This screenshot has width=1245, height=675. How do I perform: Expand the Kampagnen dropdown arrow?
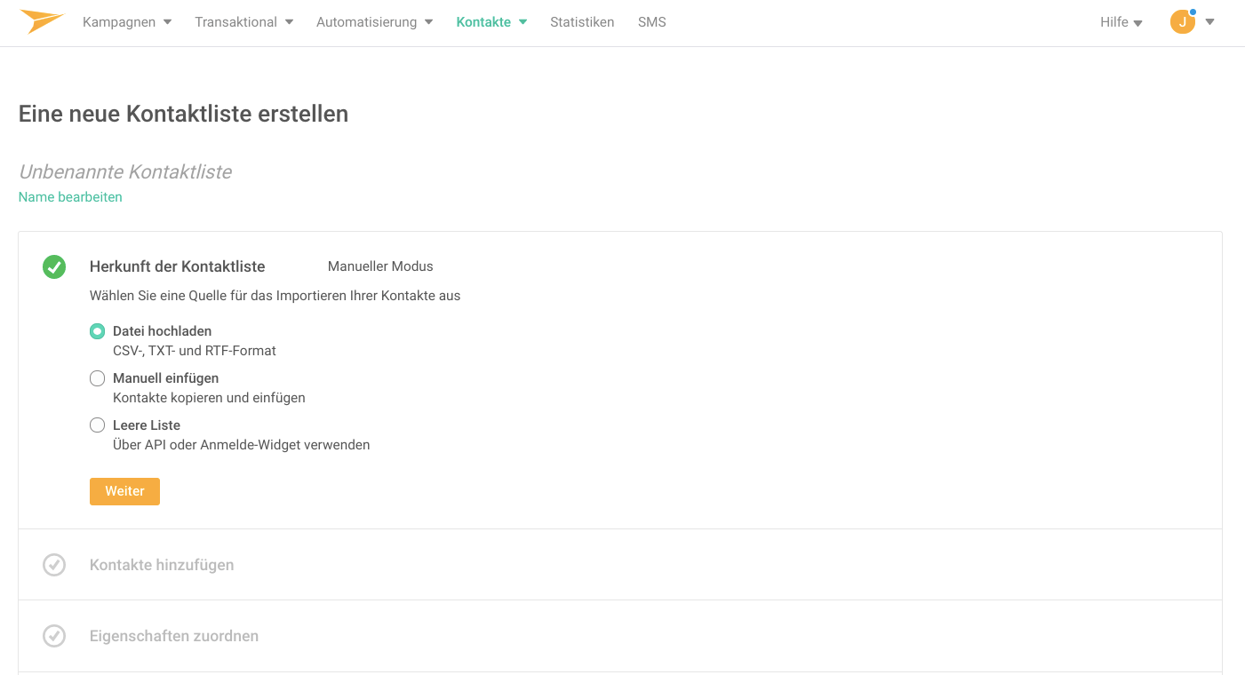click(167, 22)
